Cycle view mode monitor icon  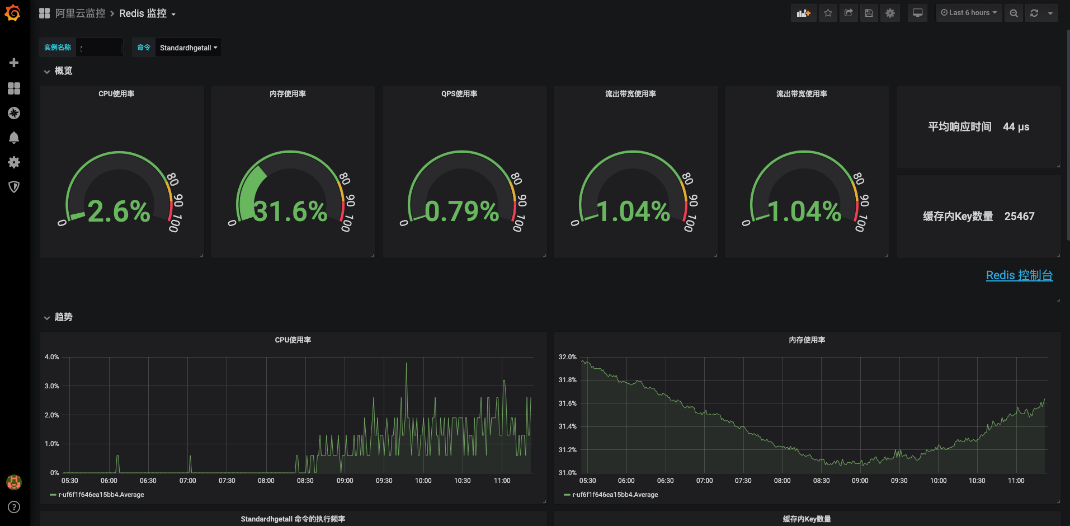918,13
